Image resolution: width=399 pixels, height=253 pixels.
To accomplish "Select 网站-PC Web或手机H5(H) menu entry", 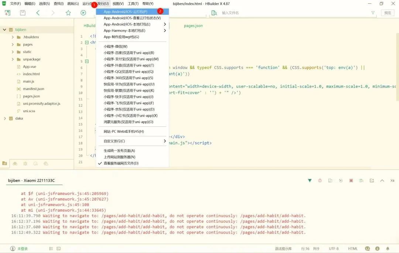I will (x=132, y=131).
